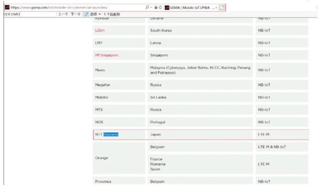Image resolution: width=321 pixels, height=189 pixels.
Task: Click the GSMA favicon in address bar
Action: point(7,7)
